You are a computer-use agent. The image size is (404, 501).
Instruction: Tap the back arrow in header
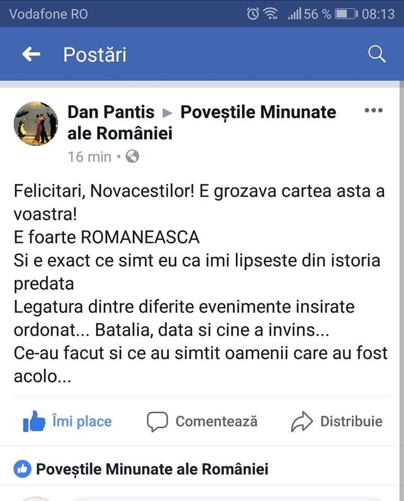[x=31, y=54]
